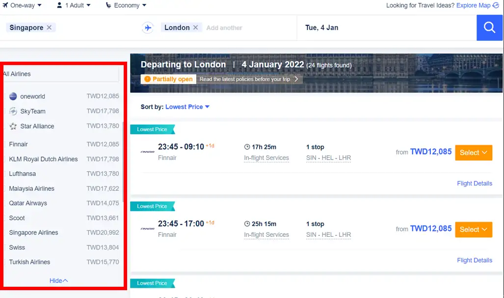Click the TWD15,770 Turkish Airlines price
This screenshot has width=504, height=298.
(103, 262)
